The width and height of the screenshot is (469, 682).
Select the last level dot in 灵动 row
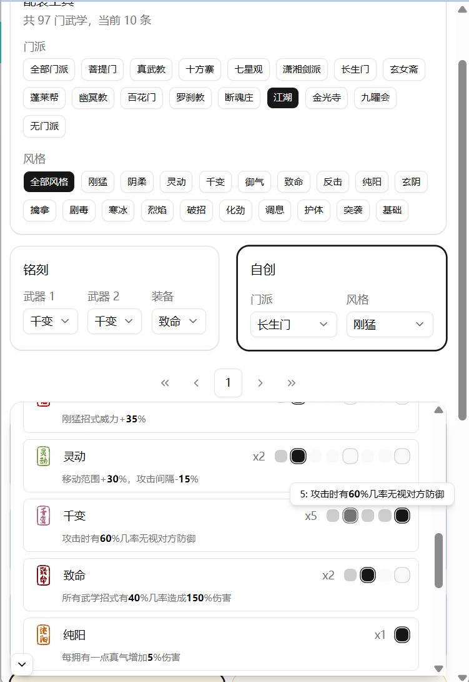tap(402, 456)
